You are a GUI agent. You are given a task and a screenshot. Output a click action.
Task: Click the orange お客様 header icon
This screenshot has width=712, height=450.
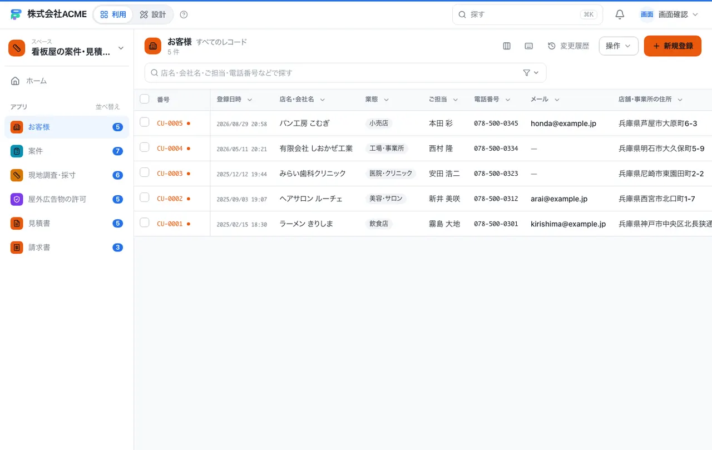[x=153, y=46]
